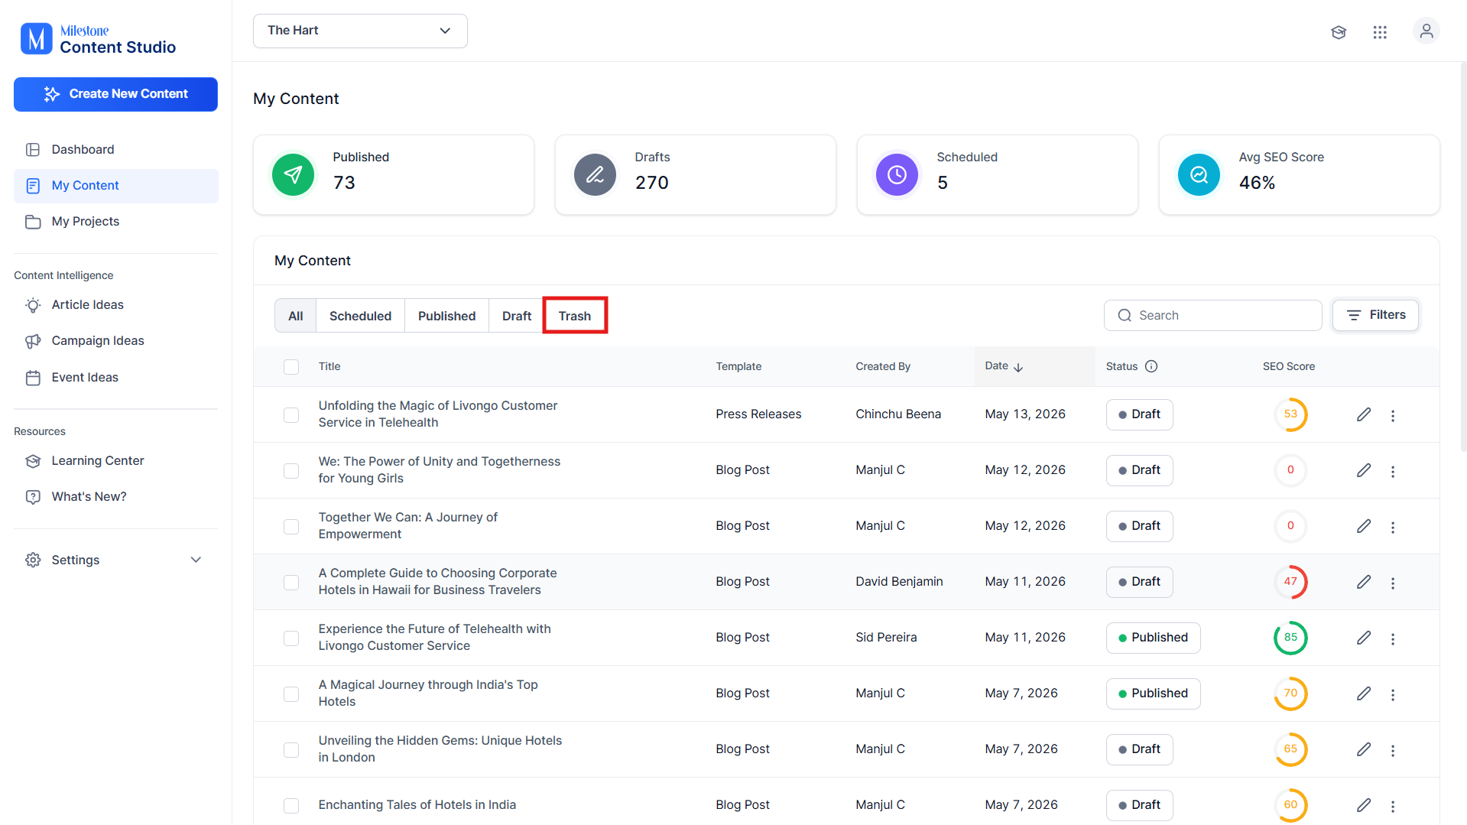Edit Unveiling the Hidden Gems row

pos(1364,749)
